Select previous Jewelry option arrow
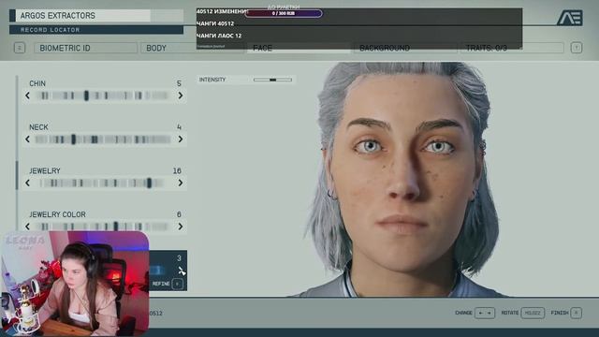The image size is (599, 337). click(27, 183)
